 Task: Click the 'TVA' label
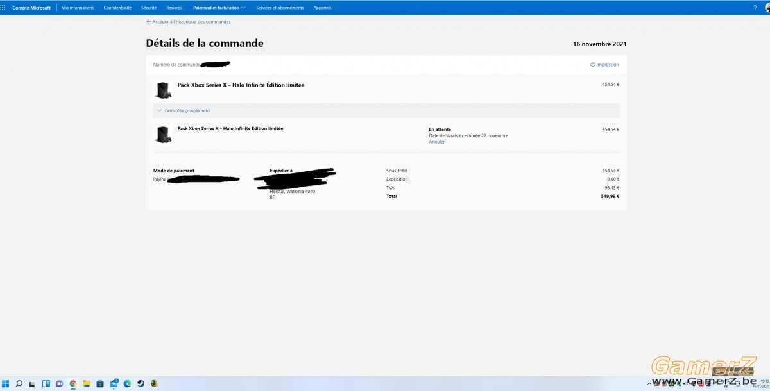(390, 188)
